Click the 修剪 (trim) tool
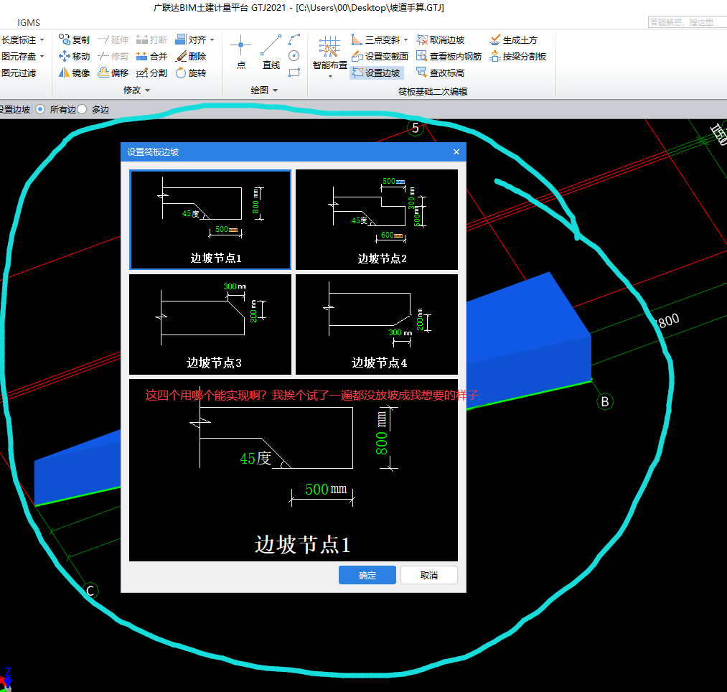 point(113,56)
